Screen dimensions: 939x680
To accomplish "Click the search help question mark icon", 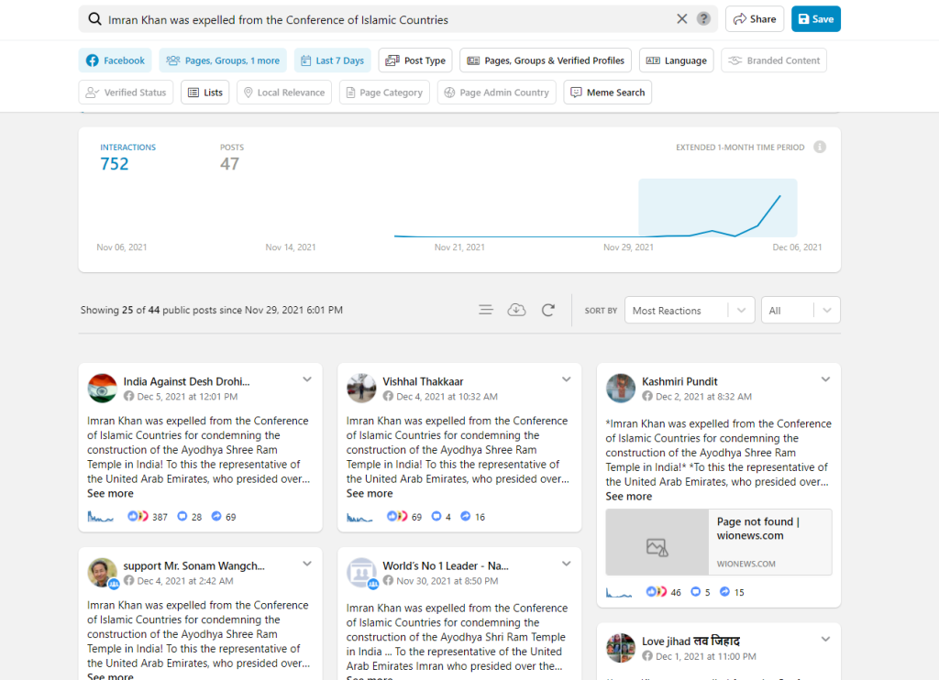I will [x=703, y=19].
